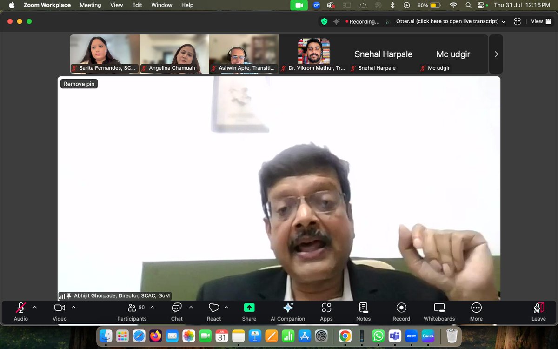Open the Apps panel

point(326,311)
